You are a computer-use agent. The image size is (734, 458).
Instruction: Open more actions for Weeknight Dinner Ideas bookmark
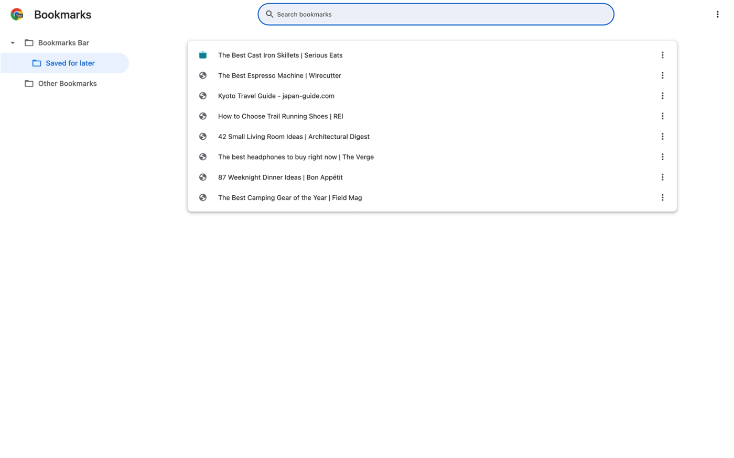tap(662, 177)
